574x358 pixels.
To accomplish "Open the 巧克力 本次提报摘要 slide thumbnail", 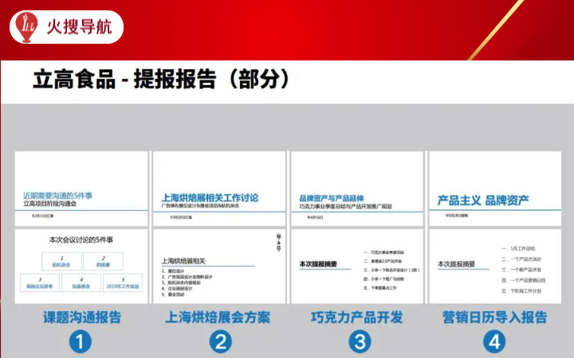I will click(357, 266).
